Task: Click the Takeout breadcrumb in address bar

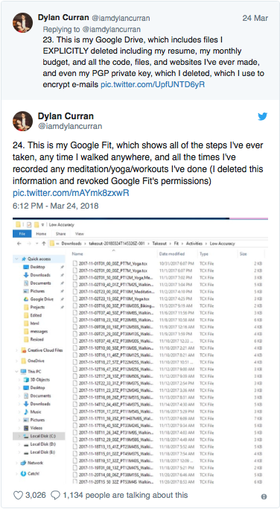Action: (x=160, y=244)
